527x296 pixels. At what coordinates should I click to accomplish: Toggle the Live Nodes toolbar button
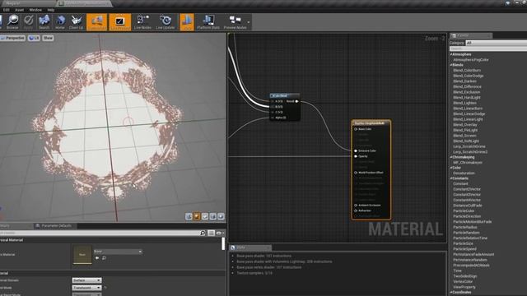tap(142, 22)
